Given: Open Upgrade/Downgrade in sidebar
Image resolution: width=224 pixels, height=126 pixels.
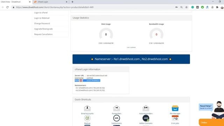Looking at the screenshot, I should [x=43, y=29].
